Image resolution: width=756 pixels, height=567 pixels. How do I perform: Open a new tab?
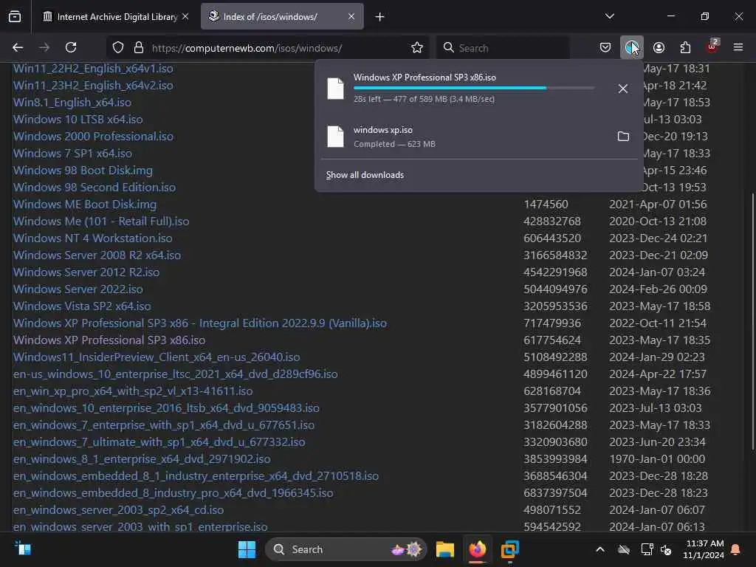pos(380,17)
